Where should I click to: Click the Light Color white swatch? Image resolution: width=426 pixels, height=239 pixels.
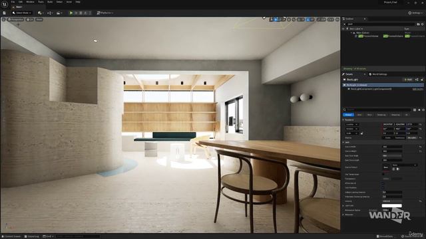[x=392, y=205]
